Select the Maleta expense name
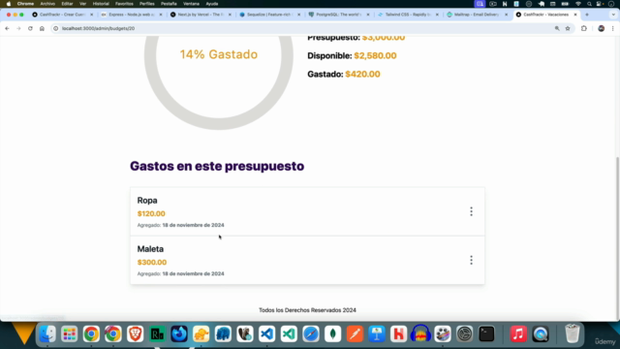The width and height of the screenshot is (620, 349). pyautogui.click(x=150, y=249)
